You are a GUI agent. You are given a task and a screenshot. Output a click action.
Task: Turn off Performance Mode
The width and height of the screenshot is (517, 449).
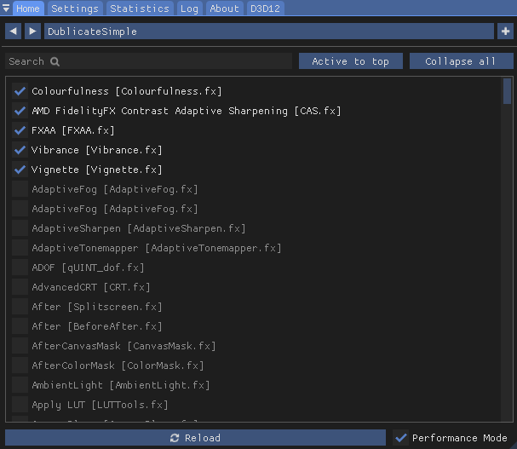[x=401, y=438]
